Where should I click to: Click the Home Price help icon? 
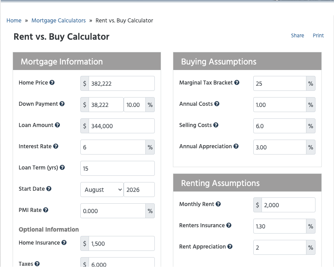(x=52, y=83)
